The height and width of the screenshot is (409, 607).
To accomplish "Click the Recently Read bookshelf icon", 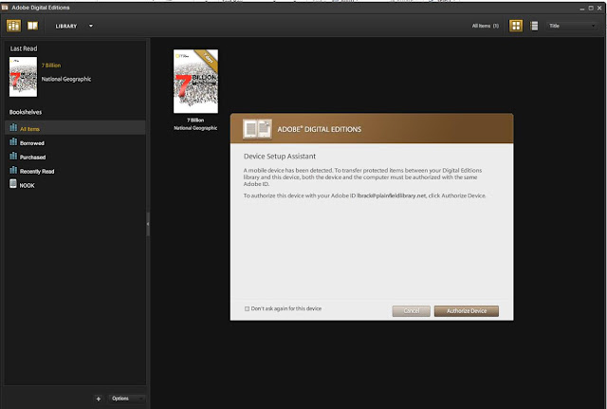I will [13, 170].
